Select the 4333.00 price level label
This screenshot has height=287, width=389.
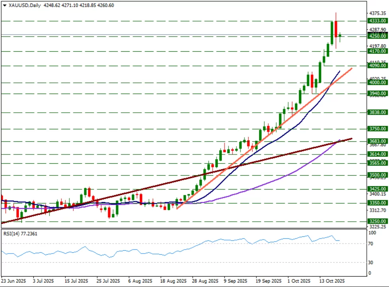click(377, 21)
